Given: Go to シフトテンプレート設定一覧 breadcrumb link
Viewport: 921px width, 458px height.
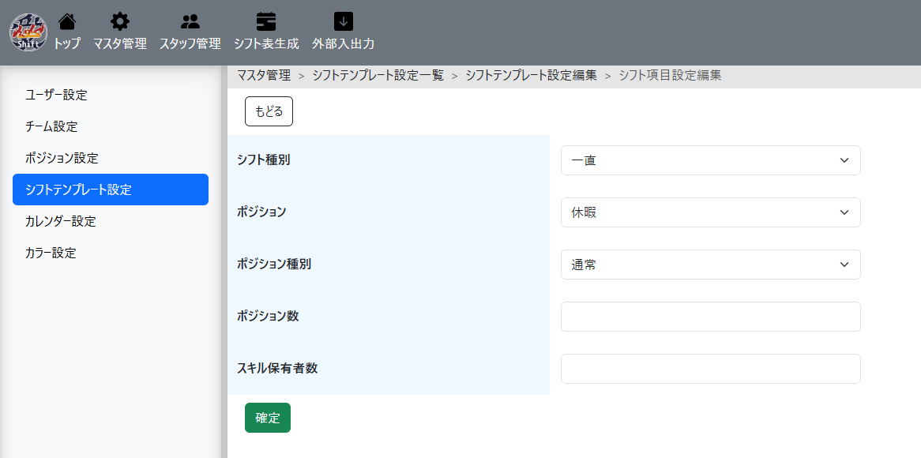Looking at the screenshot, I should coord(378,75).
